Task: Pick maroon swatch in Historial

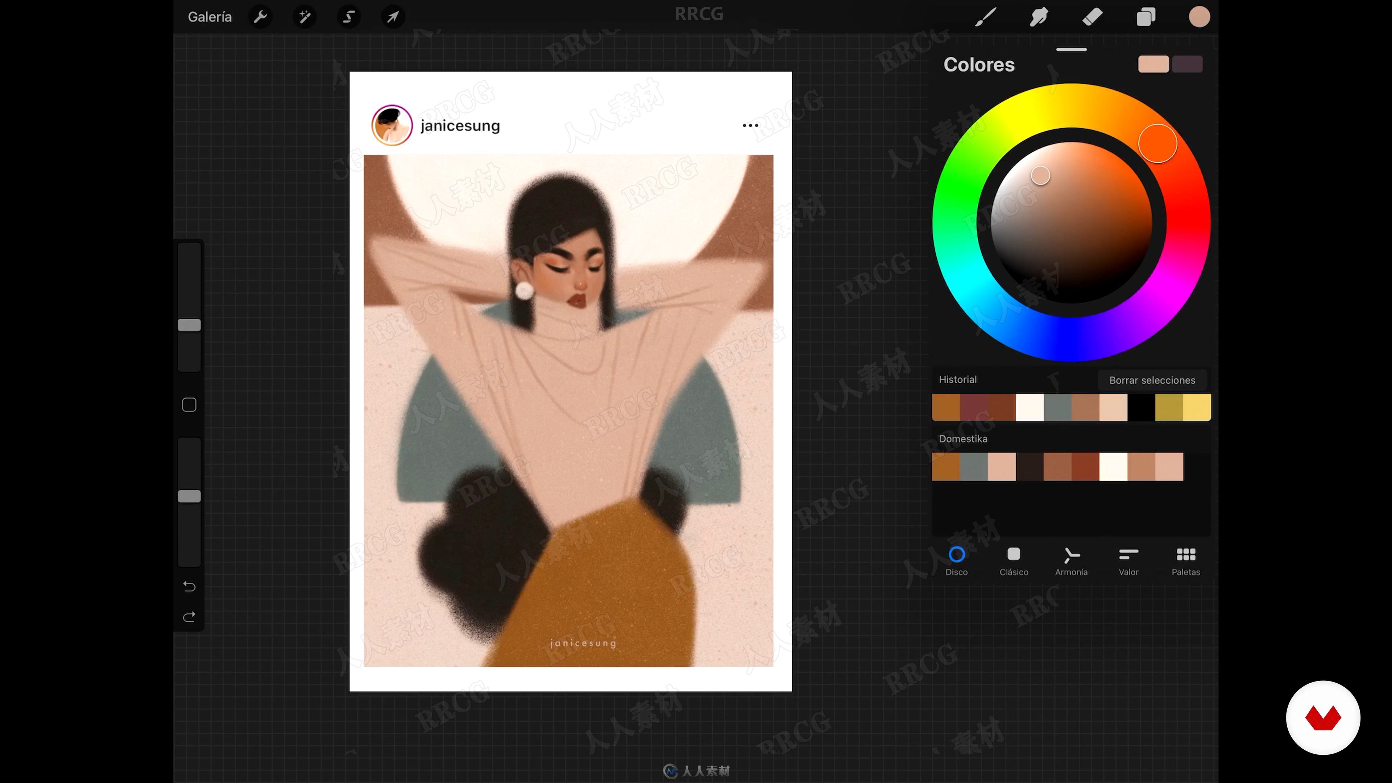Action: coord(974,407)
